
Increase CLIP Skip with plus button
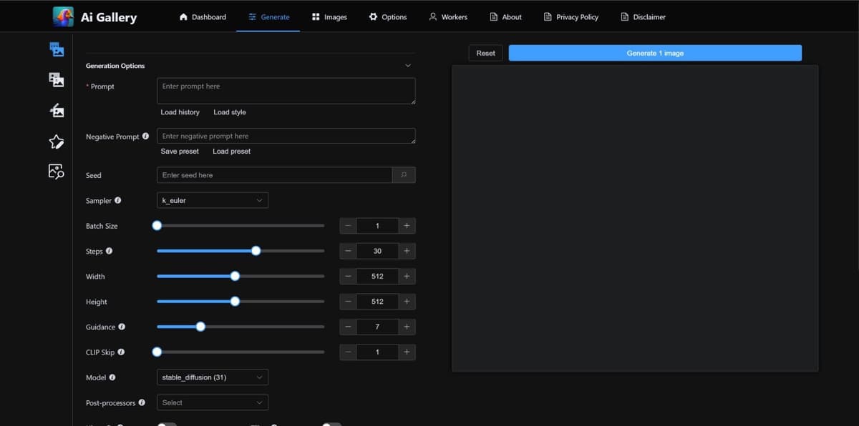coord(407,352)
